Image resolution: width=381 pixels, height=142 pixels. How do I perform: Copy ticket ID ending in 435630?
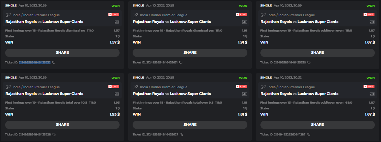click(309, 62)
